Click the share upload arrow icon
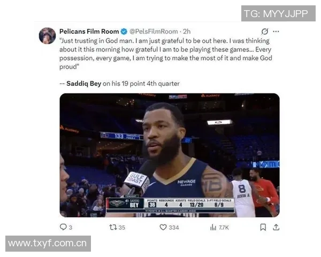The height and width of the screenshot is (257, 321). (x=276, y=227)
